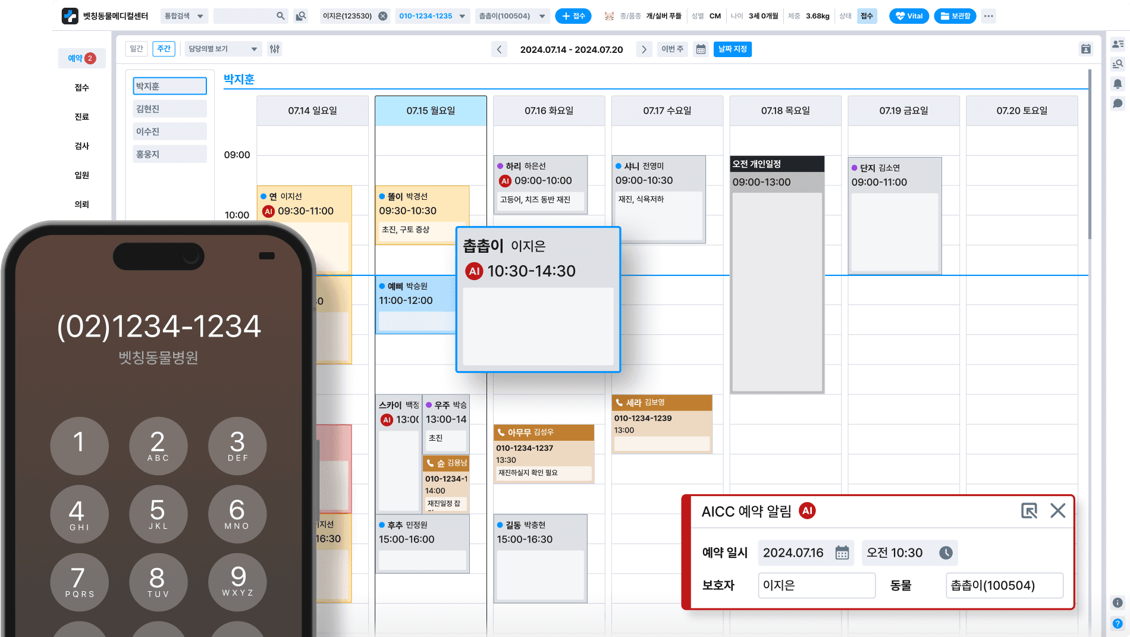The width and height of the screenshot is (1130, 637).
Task: Click the AI badge on 하리 하은선 appointment
Action: click(x=506, y=181)
